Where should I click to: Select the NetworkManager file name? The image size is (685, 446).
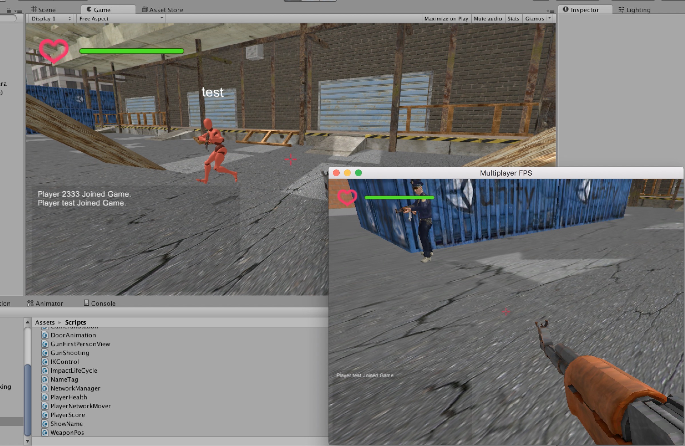pos(75,388)
